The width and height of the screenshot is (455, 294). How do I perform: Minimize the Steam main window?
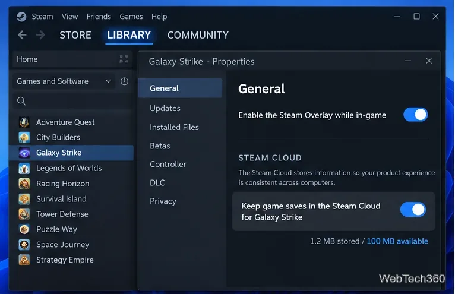pos(397,17)
